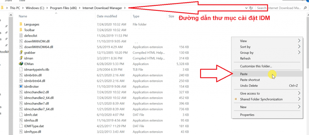Click the idmBroker application icon
The image size is (309, 135).
click(x=21, y=86)
